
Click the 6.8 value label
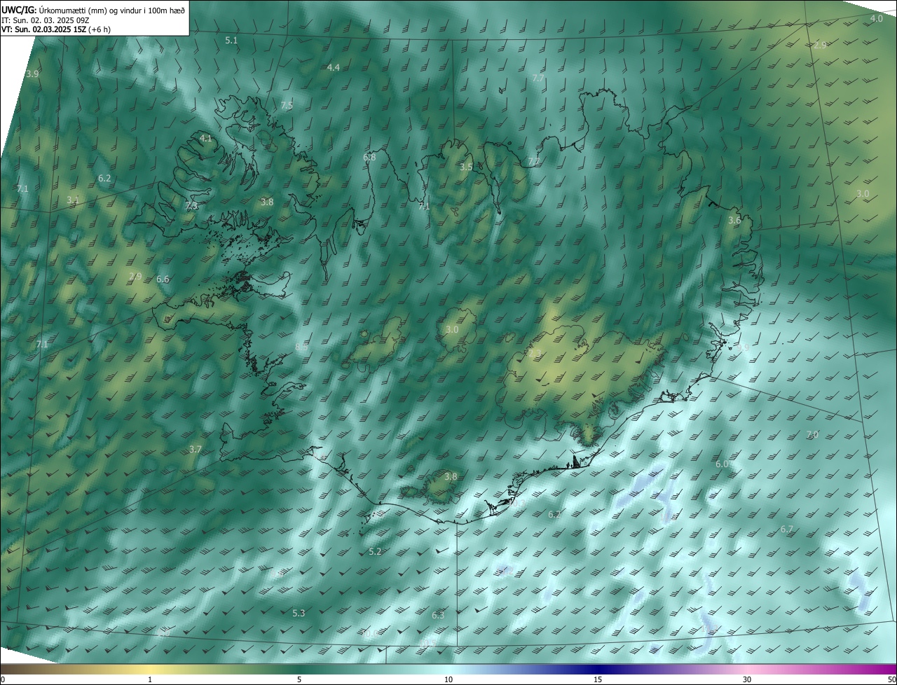(369, 157)
